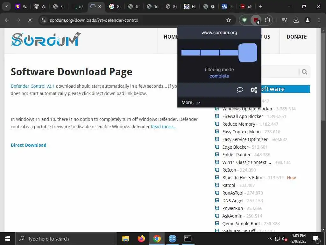Follow the Read more... link
Image resolution: width=326 pixels, height=245 pixels.
pyautogui.click(x=163, y=127)
